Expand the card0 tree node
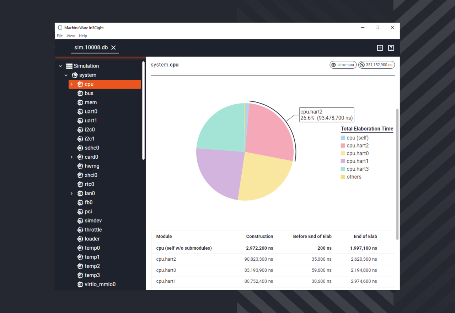Image resolution: width=455 pixels, height=313 pixels. [71, 157]
